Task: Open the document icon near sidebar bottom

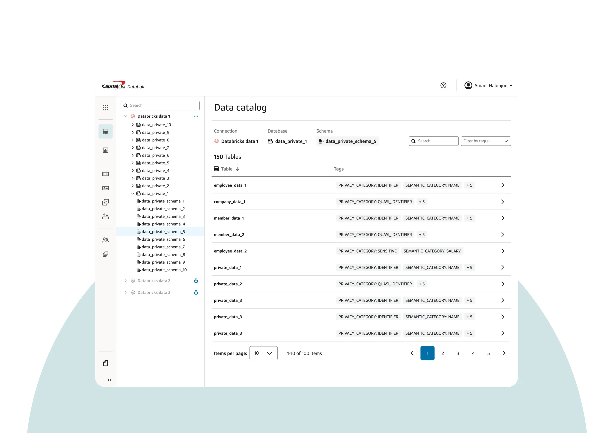Action: click(105, 363)
